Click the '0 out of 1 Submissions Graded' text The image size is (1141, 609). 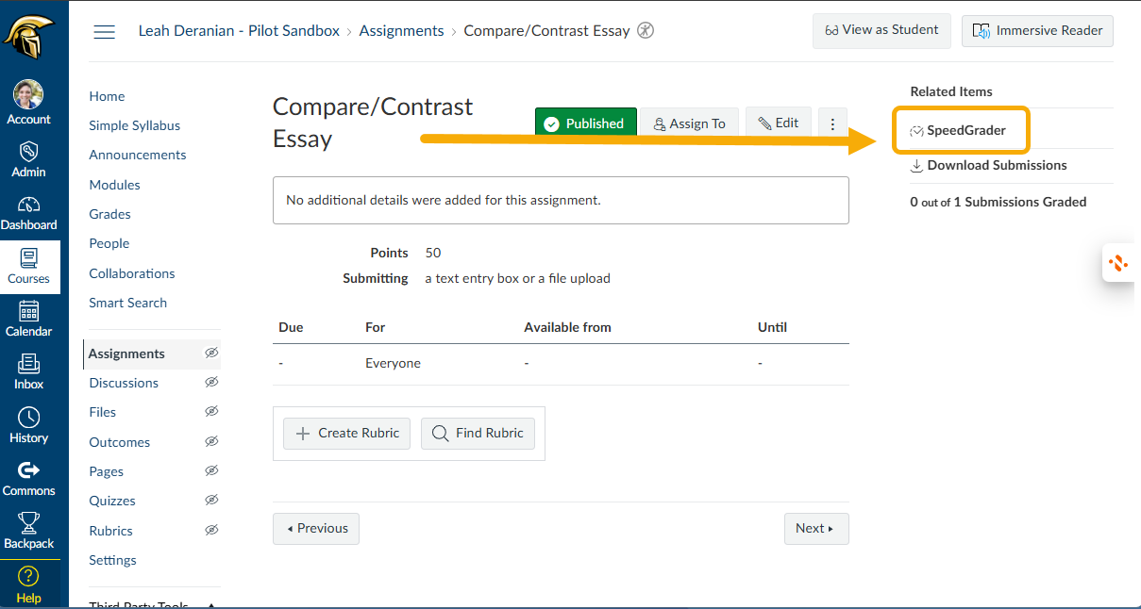pyautogui.click(x=998, y=202)
